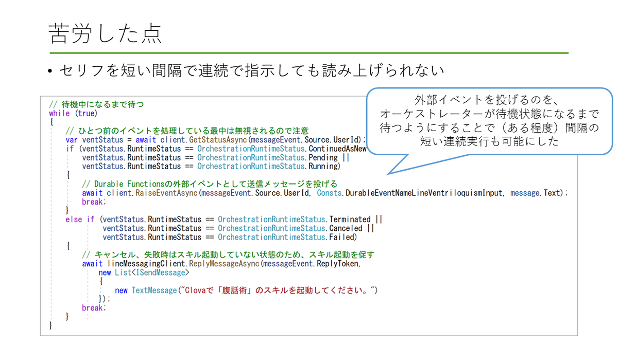Click the comment '// キャンセル、失敗時はスキル起動していない状態のため、スキル起動を促す'
Viewport: 618px width, 347px height.
(x=228, y=254)
